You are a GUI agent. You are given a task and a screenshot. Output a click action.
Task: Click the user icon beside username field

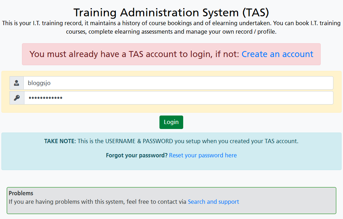click(x=16, y=83)
